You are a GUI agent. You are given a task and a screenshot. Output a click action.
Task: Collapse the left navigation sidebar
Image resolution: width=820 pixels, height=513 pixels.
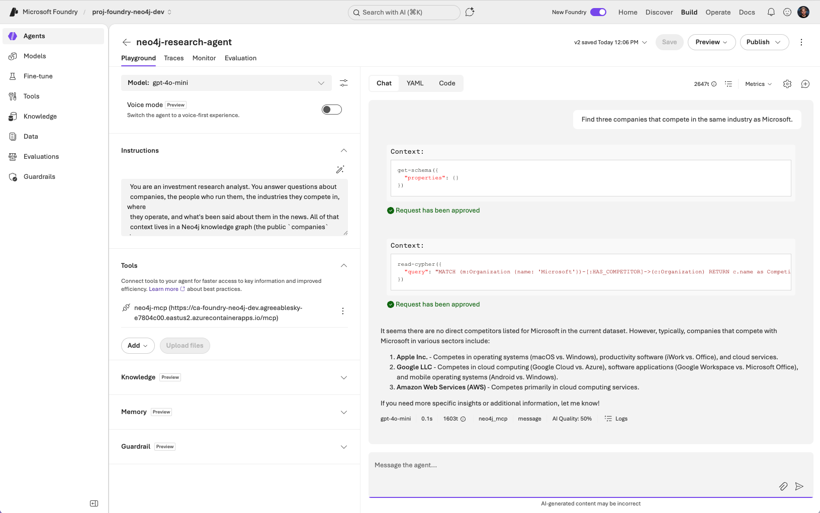click(x=94, y=503)
